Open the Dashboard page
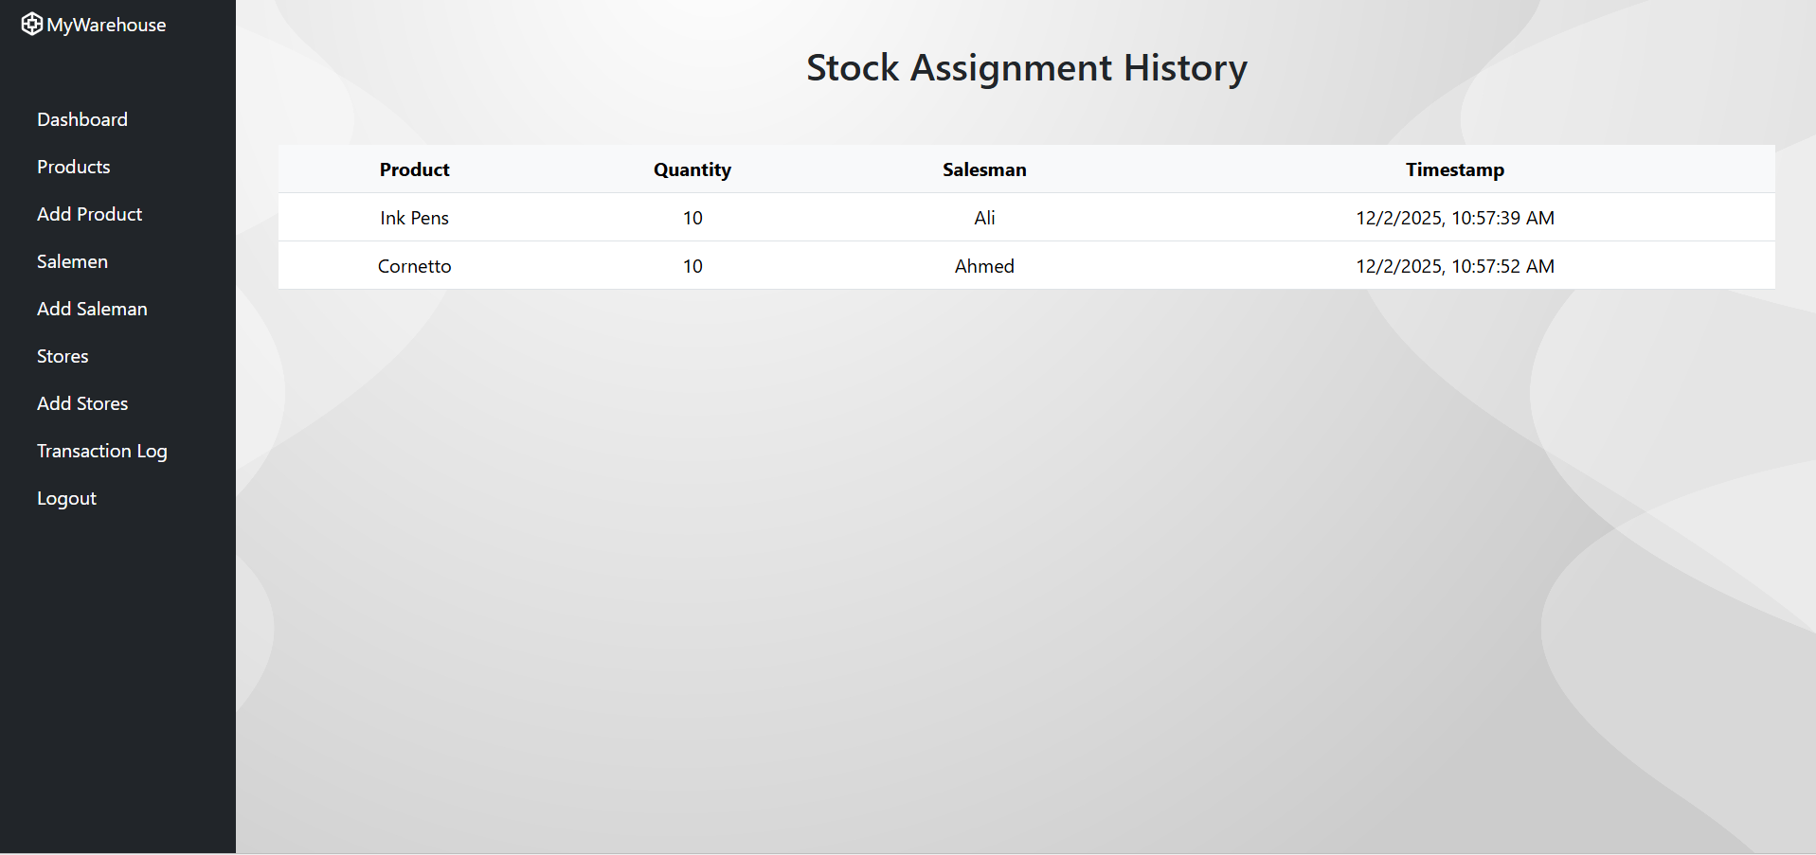 82,119
